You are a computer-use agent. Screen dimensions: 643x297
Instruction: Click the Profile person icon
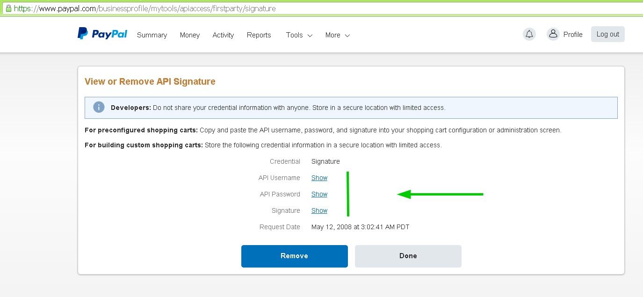coord(553,34)
